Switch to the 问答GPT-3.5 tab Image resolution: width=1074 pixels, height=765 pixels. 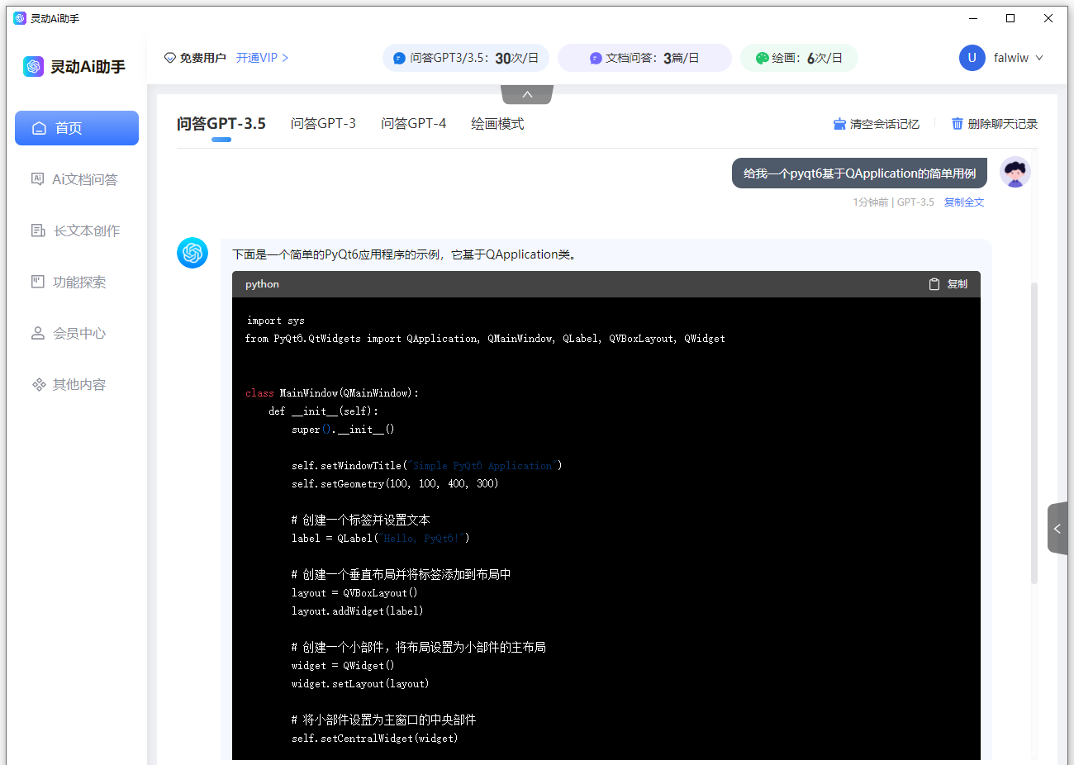pyautogui.click(x=221, y=124)
